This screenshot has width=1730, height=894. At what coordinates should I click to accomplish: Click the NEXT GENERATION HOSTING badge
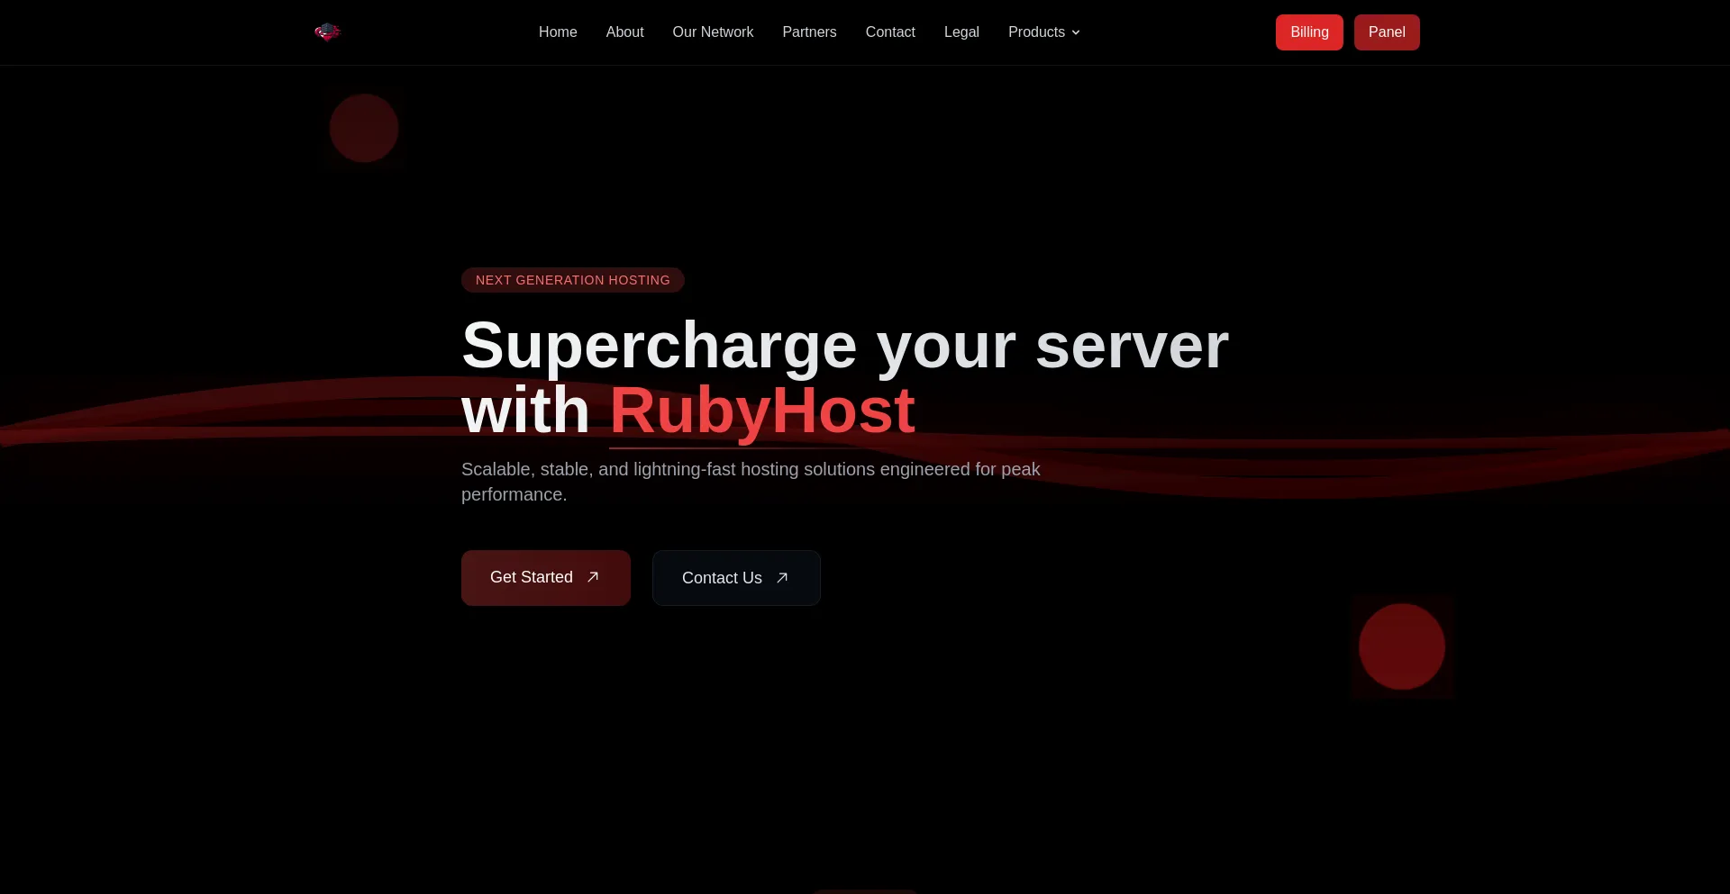point(573,280)
